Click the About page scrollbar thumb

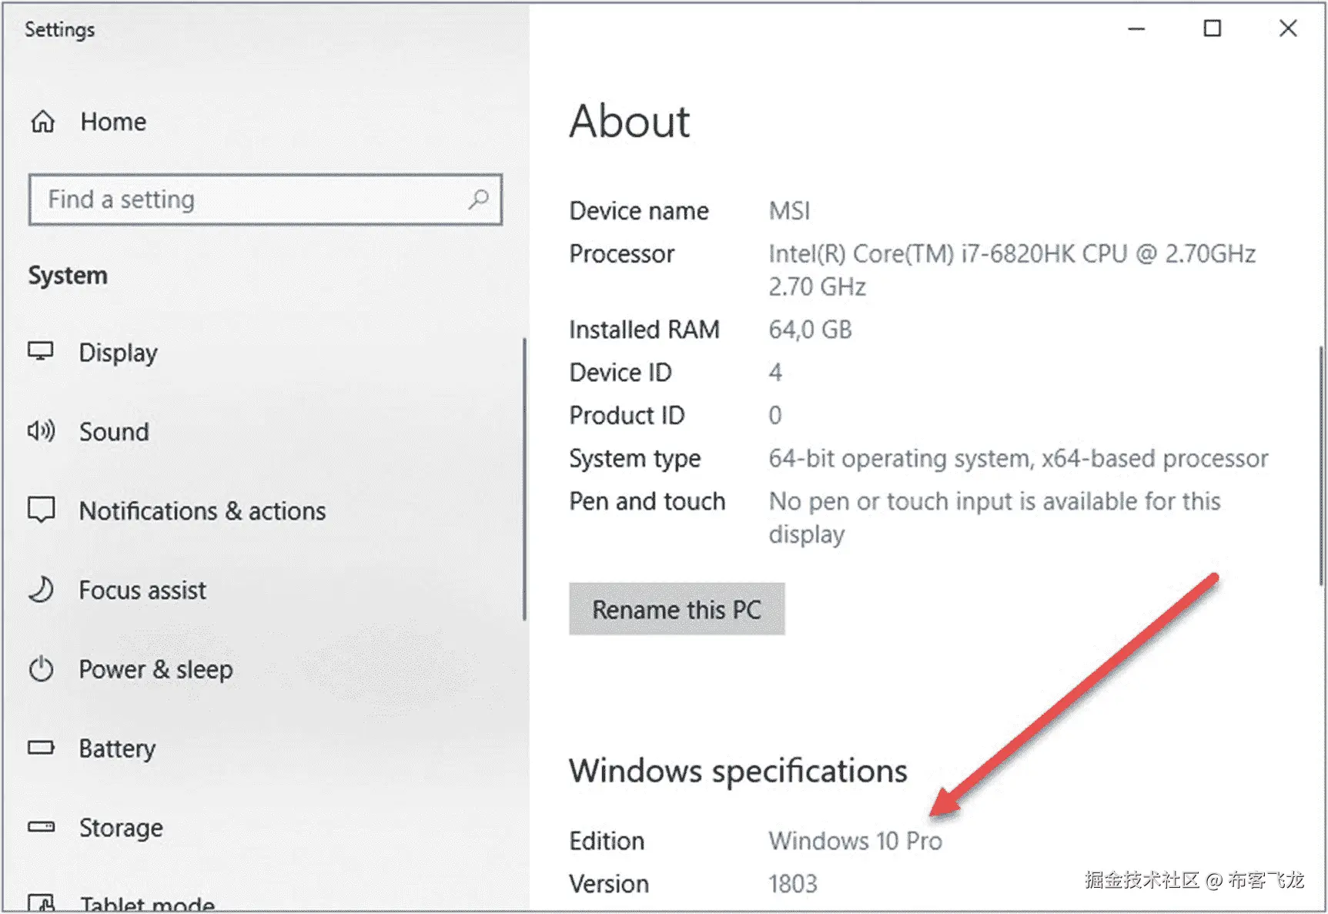click(x=1322, y=466)
